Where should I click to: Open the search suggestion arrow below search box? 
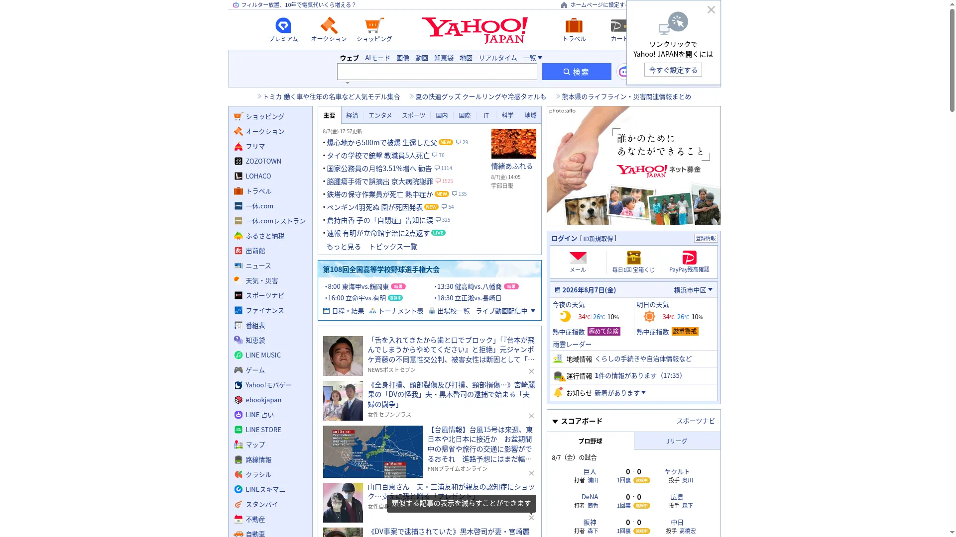click(348, 83)
